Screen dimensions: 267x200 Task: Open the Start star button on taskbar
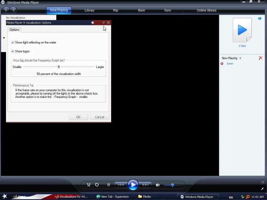(x=4, y=196)
